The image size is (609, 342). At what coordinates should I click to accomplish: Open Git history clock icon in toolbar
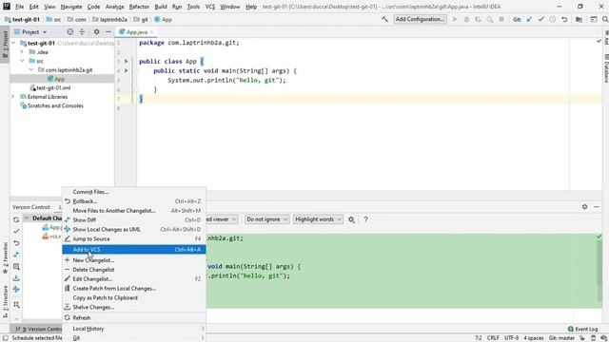click(x=552, y=19)
